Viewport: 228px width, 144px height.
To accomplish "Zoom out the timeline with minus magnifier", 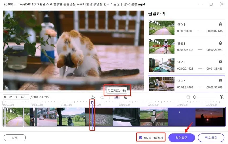I will tap(188, 97).
